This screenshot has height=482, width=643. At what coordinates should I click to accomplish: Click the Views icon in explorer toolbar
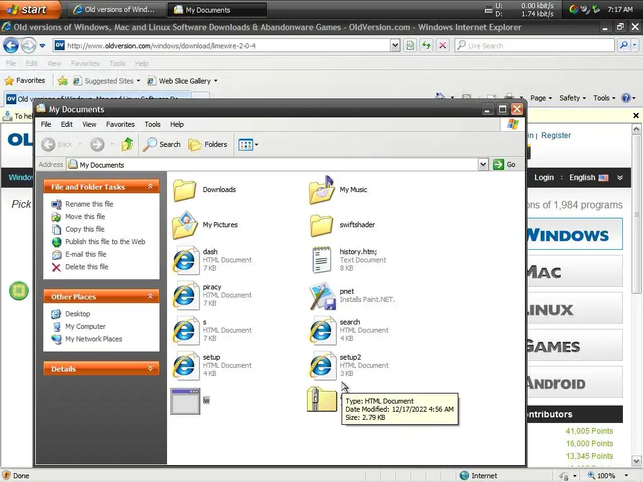(x=246, y=145)
